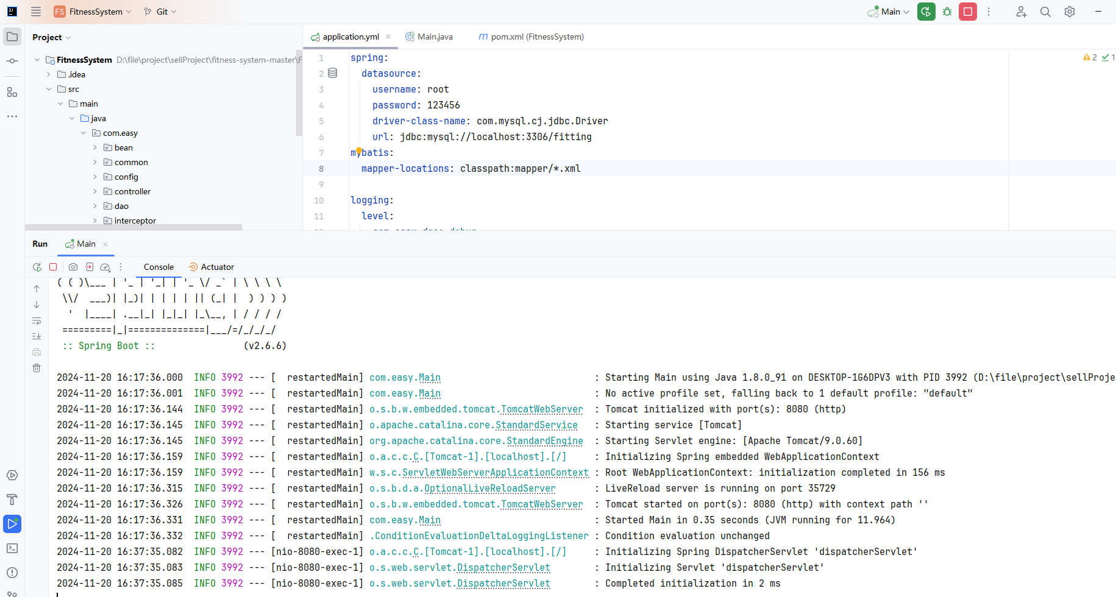Image resolution: width=1116 pixels, height=597 pixels.
Task: Toggle soft-wrap in console
Action: click(37, 320)
